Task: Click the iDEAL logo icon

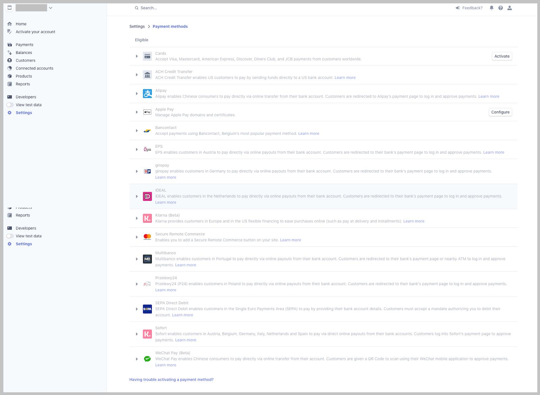Action: point(147,196)
